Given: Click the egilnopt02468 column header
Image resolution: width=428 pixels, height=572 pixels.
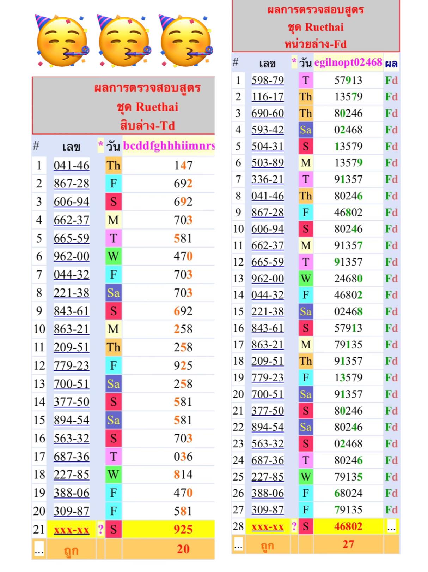Looking at the screenshot, I should 348,63.
